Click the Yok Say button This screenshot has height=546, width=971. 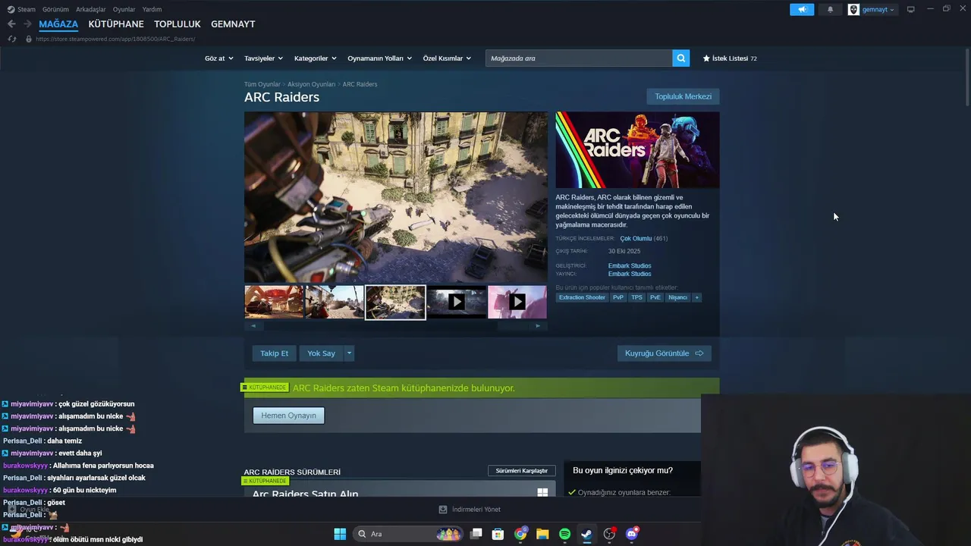tap(321, 353)
